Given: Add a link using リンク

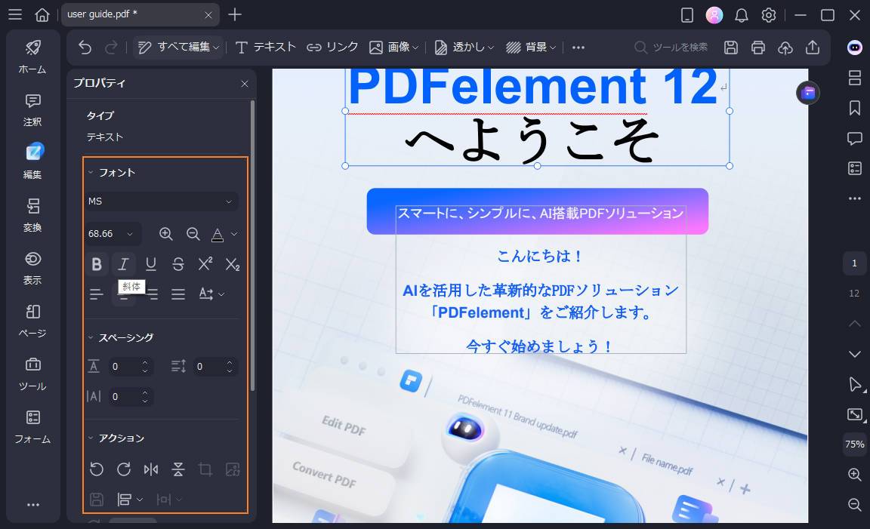Looking at the screenshot, I should pyautogui.click(x=332, y=47).
